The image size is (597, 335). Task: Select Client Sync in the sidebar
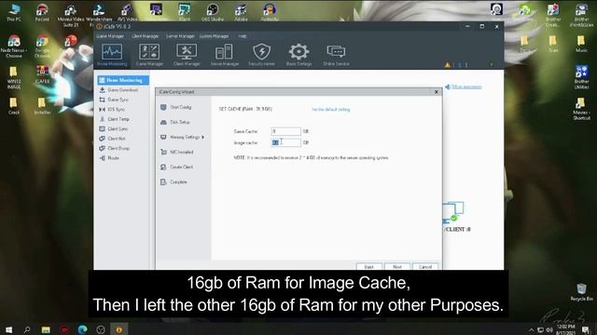[x=118, y=128]
